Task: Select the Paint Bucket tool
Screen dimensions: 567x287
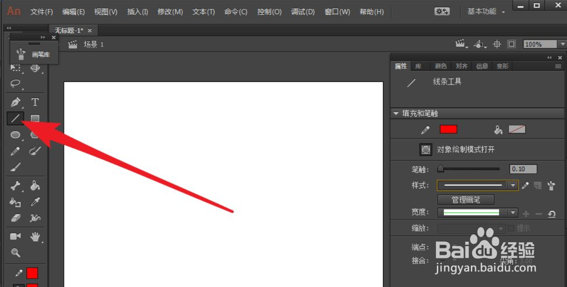Action: pos(35,186)
